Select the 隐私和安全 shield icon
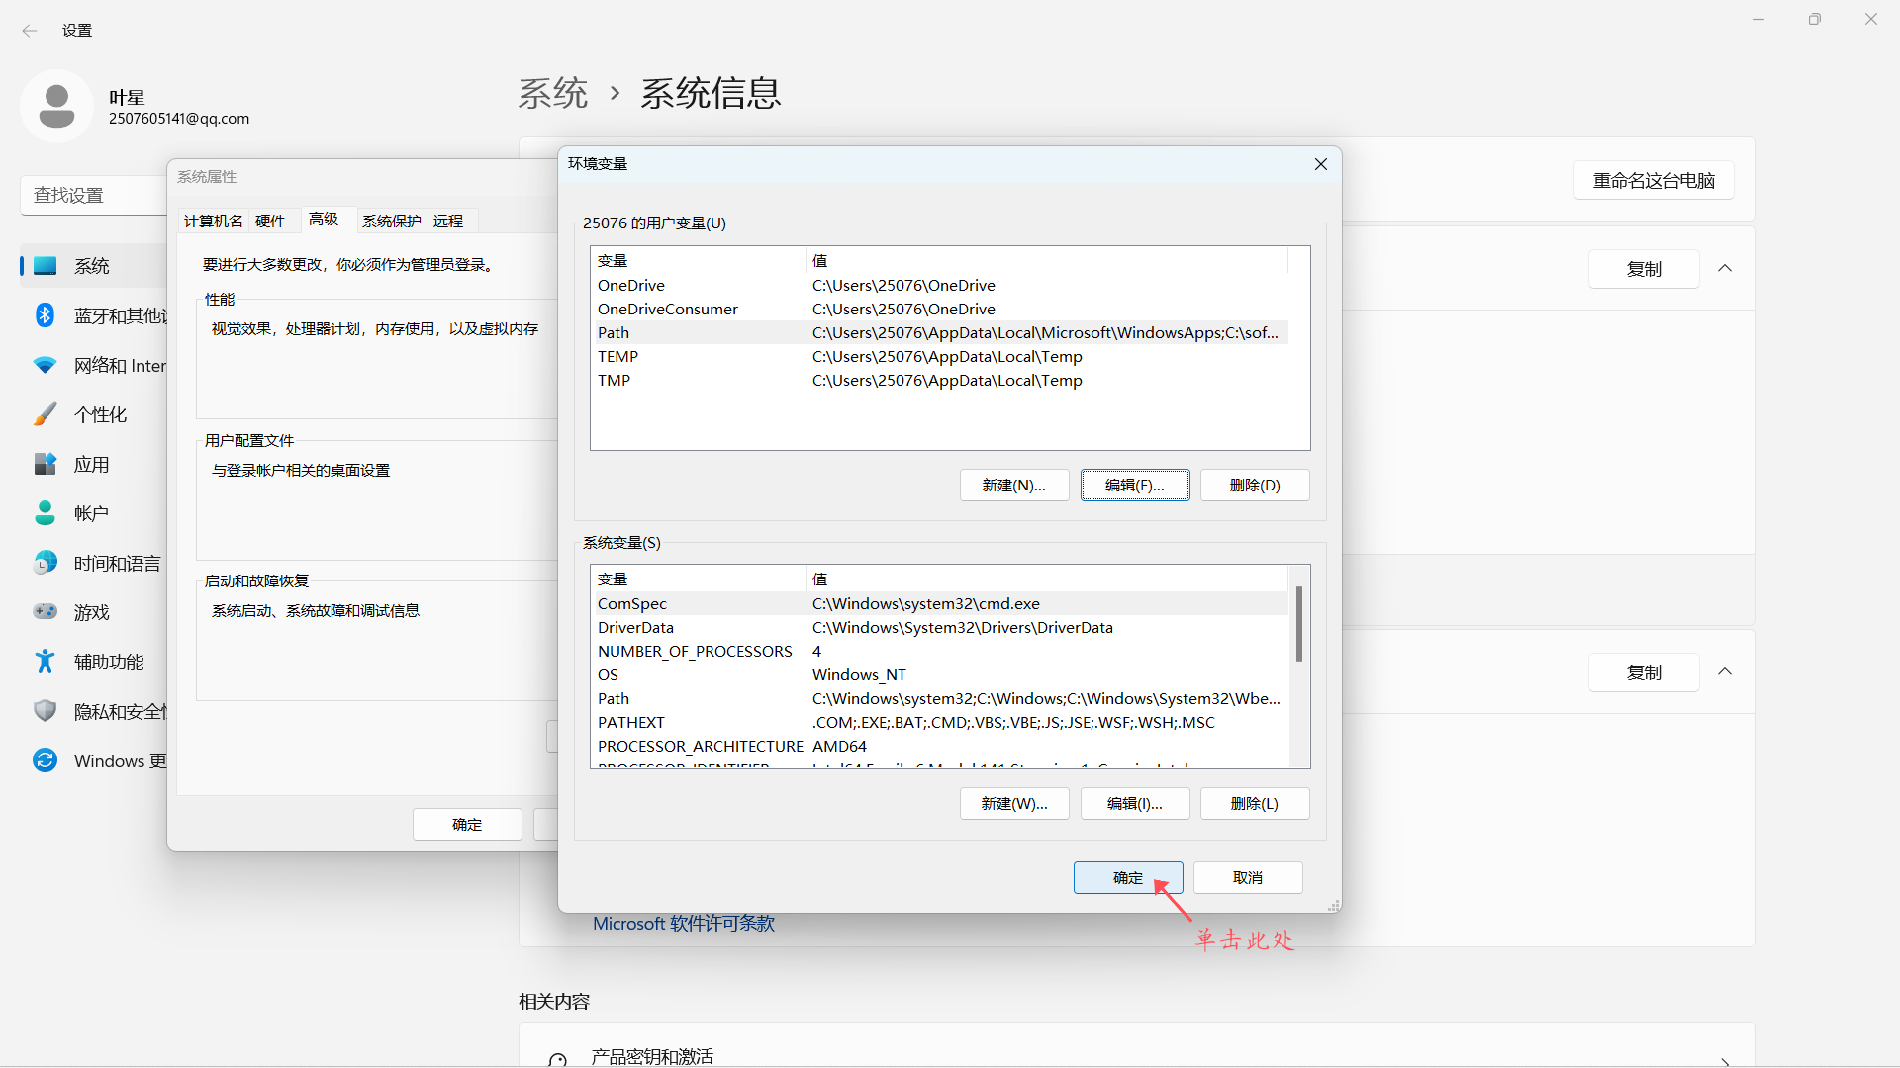 coord(45,711)
